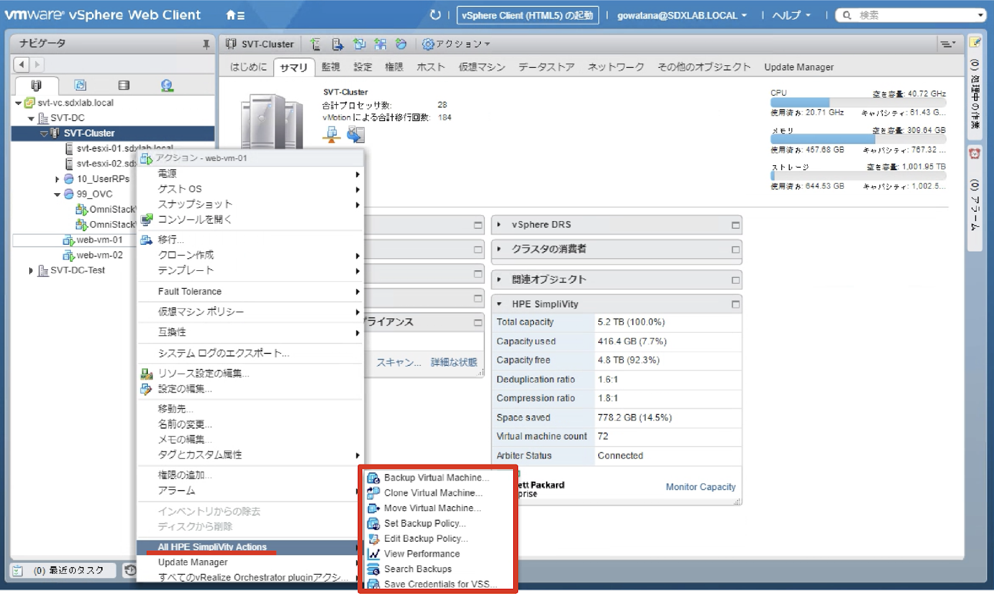Click the scan link in the panel
Screen dimensions: 994x595
(x=398, y=362)
